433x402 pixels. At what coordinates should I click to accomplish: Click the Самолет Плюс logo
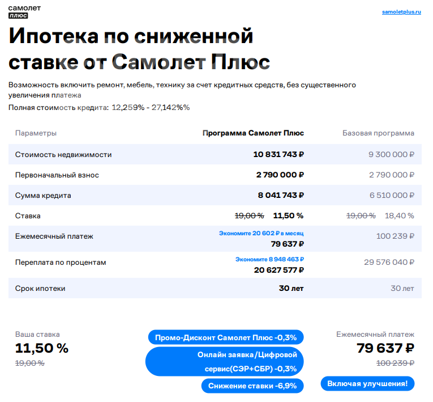click(20, 12)
